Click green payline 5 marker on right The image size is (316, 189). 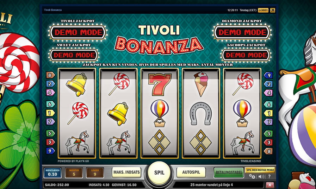pos(268,134)
